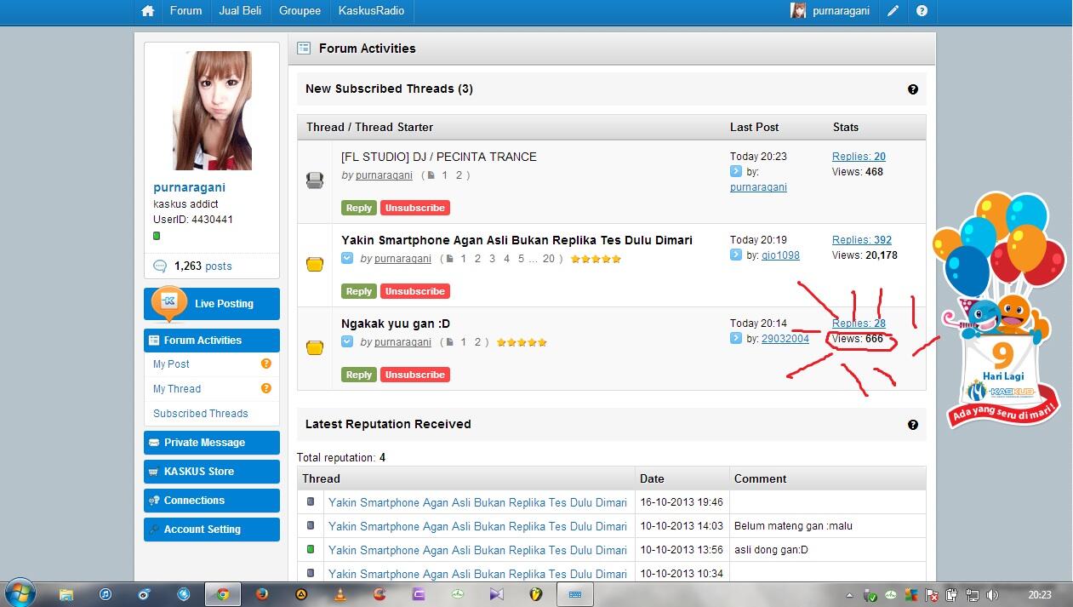Open the Windows Start button

(x=20, y=593)
